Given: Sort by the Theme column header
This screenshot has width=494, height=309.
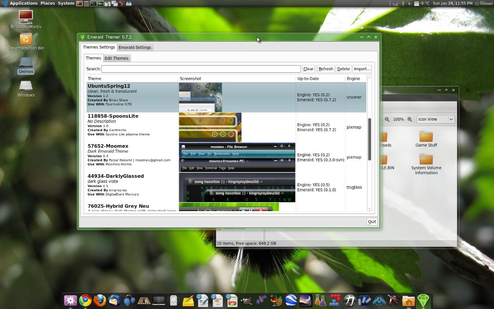Looking at the screenshot, I should click(x=132, y=79).
